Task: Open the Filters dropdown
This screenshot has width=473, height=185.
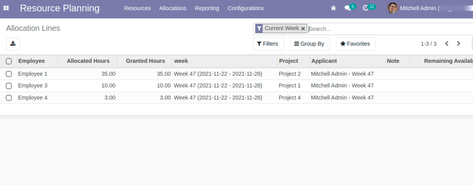Action: 268,44
